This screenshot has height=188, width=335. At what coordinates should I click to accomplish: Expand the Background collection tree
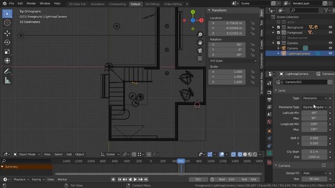coord(273,27)
